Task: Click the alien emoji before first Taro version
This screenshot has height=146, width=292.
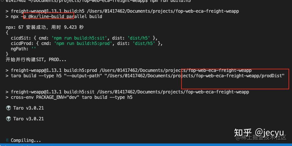Action: [x=8, y=108]
